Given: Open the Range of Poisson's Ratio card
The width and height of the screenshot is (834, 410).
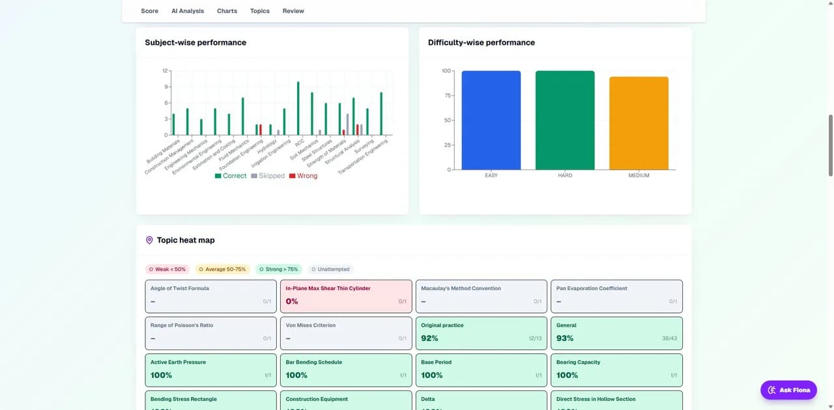Looking at the screenshot, I should pos(211,333).
